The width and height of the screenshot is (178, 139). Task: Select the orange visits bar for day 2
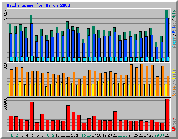[x=17, y=82]
